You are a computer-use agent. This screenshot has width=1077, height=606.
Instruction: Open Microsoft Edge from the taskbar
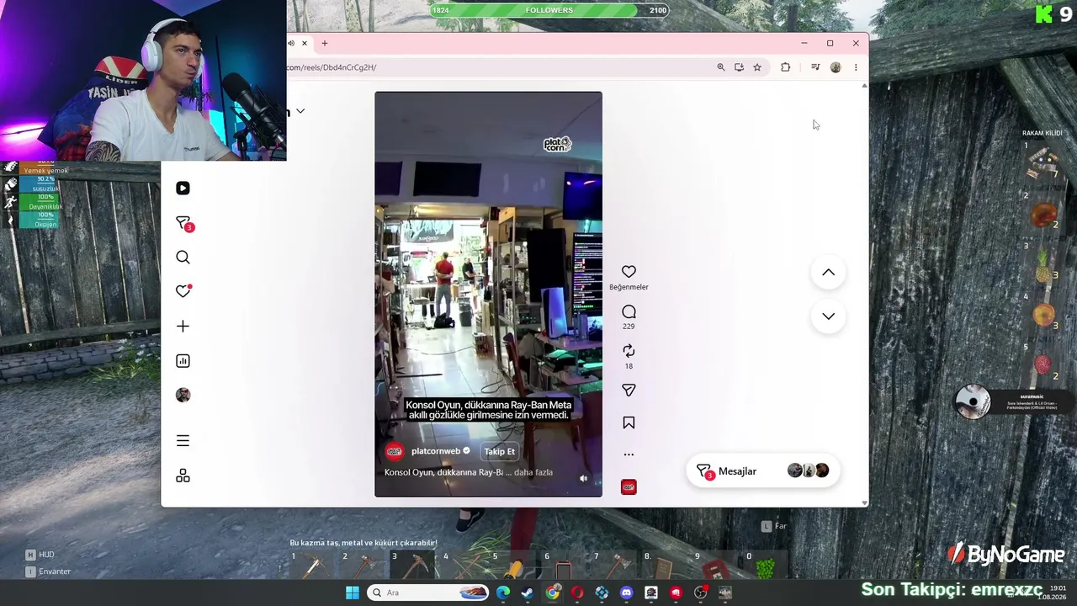503,593
